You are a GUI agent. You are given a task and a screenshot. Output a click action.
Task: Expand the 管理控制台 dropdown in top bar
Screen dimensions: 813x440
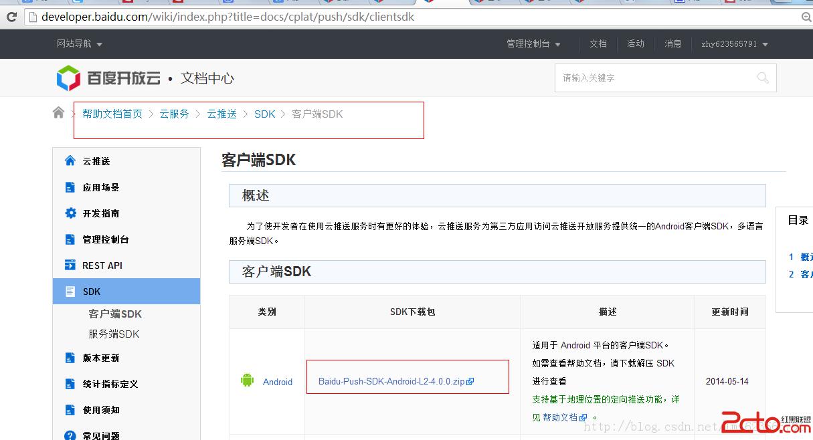point(533,44)
